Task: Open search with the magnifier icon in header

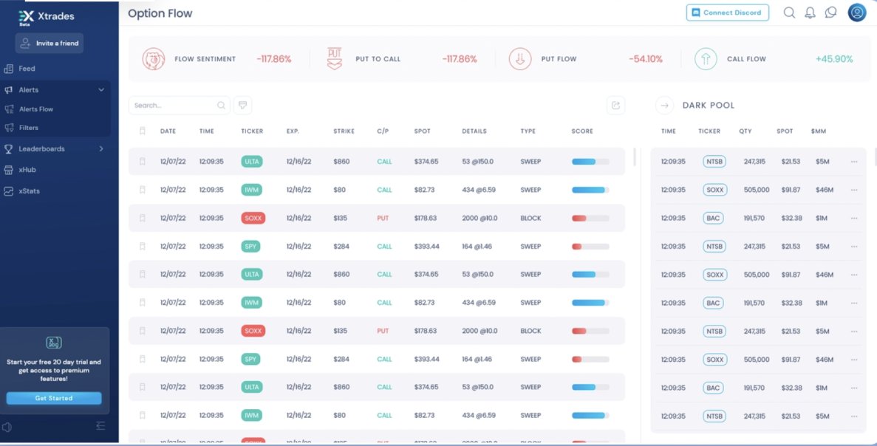Action: pos(789,13)
